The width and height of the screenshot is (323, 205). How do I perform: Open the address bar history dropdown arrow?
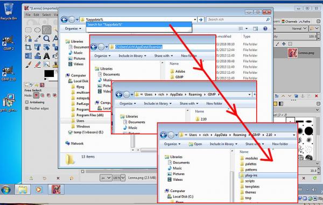[x=195, y=19]
